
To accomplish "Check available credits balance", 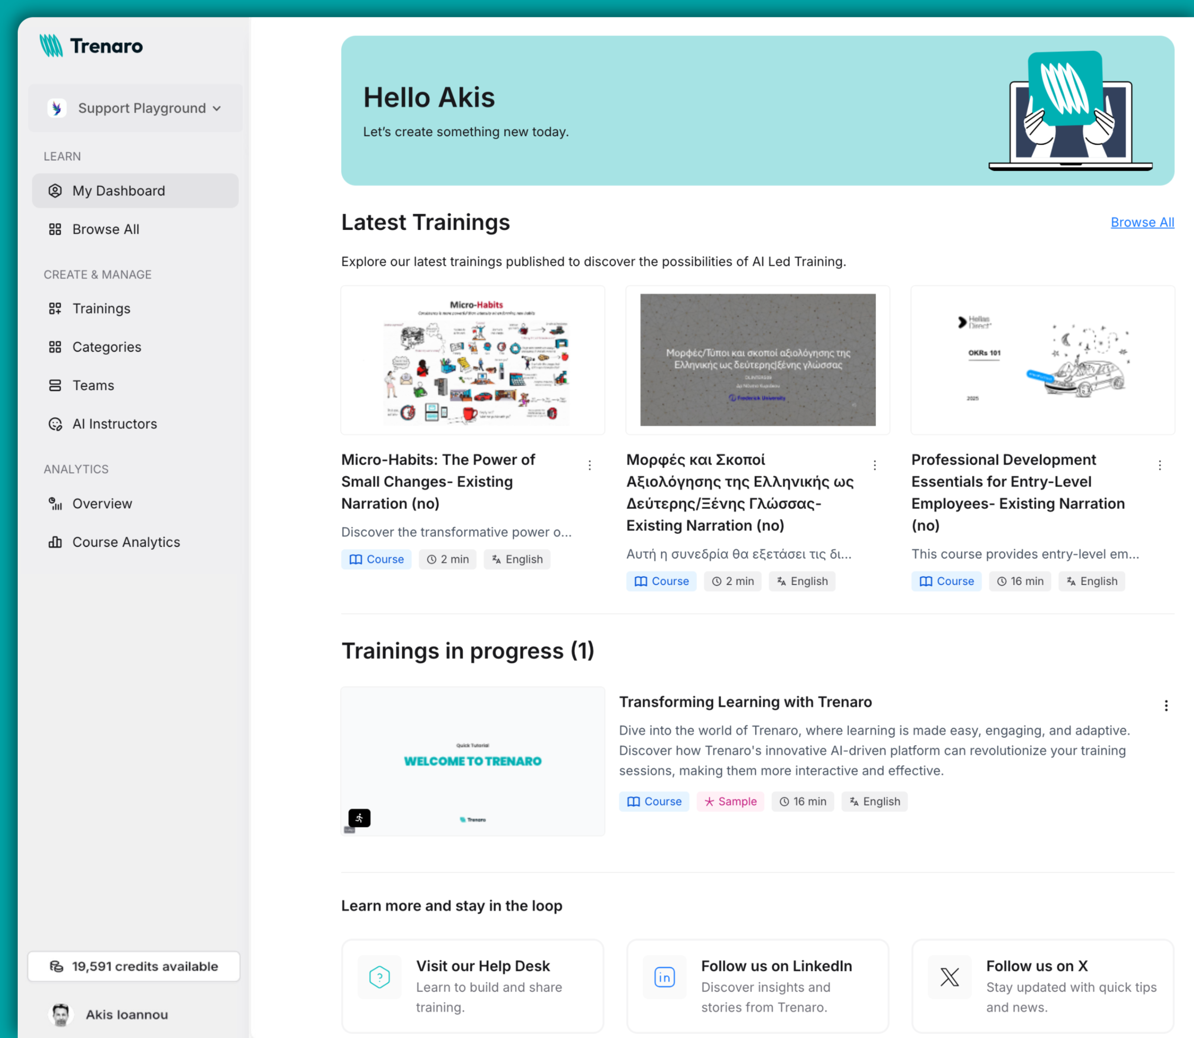I will (133, 966).
